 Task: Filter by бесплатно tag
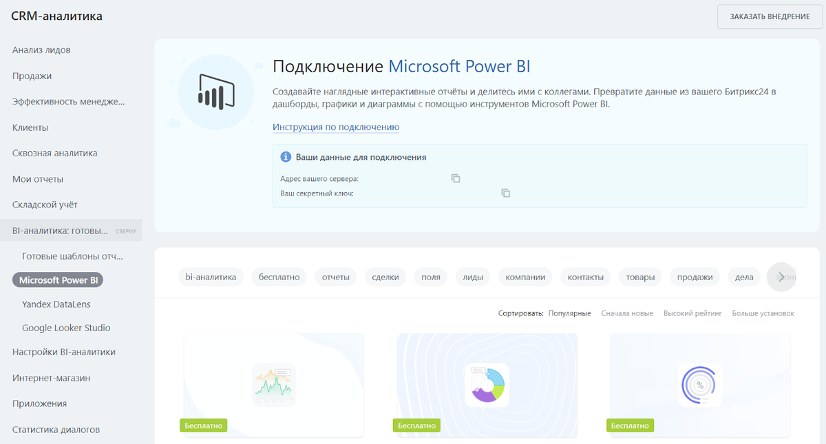click(279, 277)
